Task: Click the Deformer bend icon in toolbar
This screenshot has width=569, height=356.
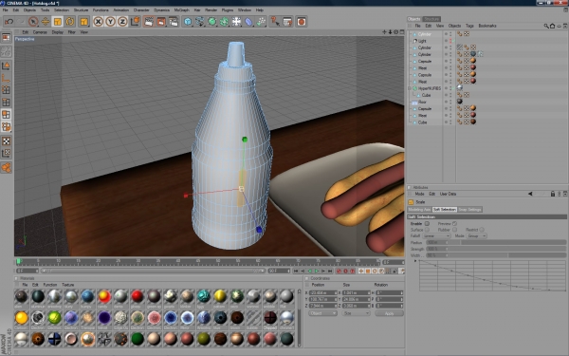Action: pos(248,22)
